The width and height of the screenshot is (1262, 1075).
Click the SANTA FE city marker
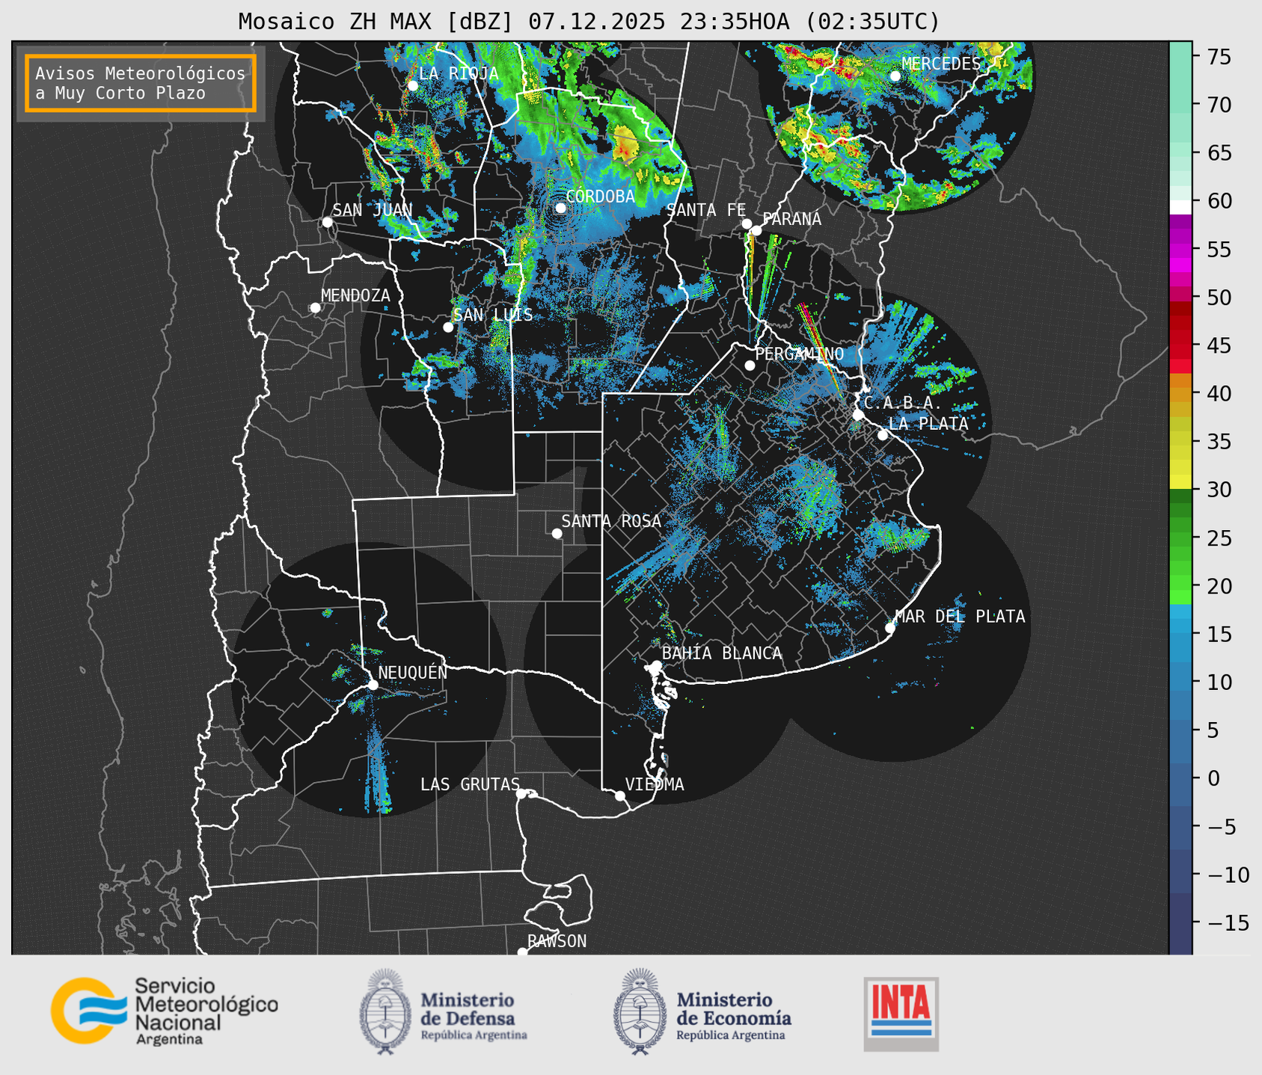click(x=747, y=224)
